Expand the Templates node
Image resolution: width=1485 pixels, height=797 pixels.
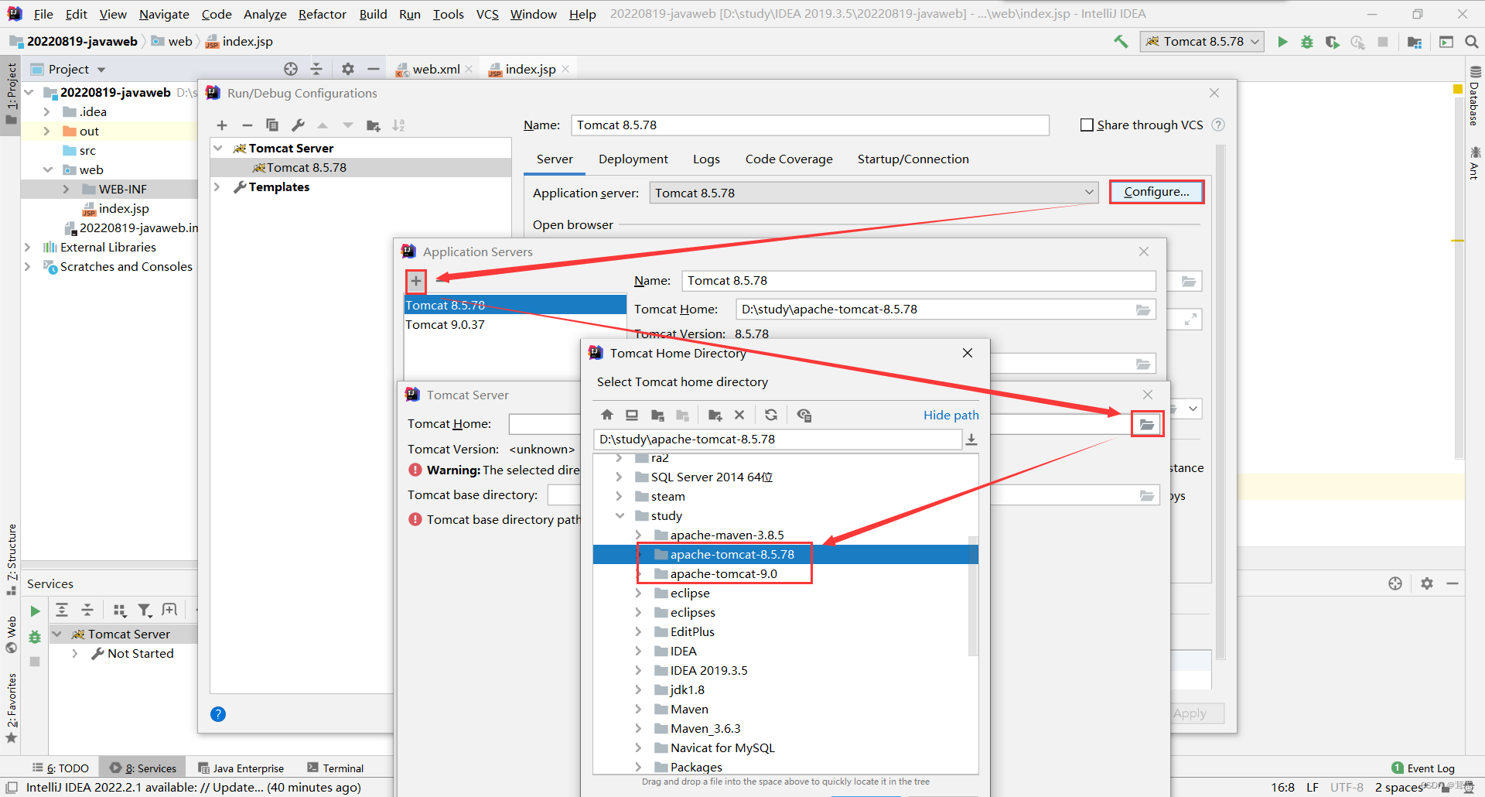(x=217, y=186)
